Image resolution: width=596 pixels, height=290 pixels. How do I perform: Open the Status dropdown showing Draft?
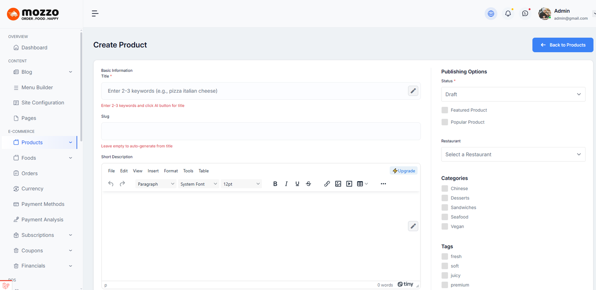513,95
